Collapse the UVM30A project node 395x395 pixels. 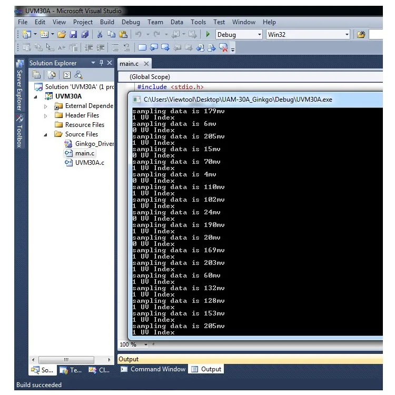[x=35, y=97]
